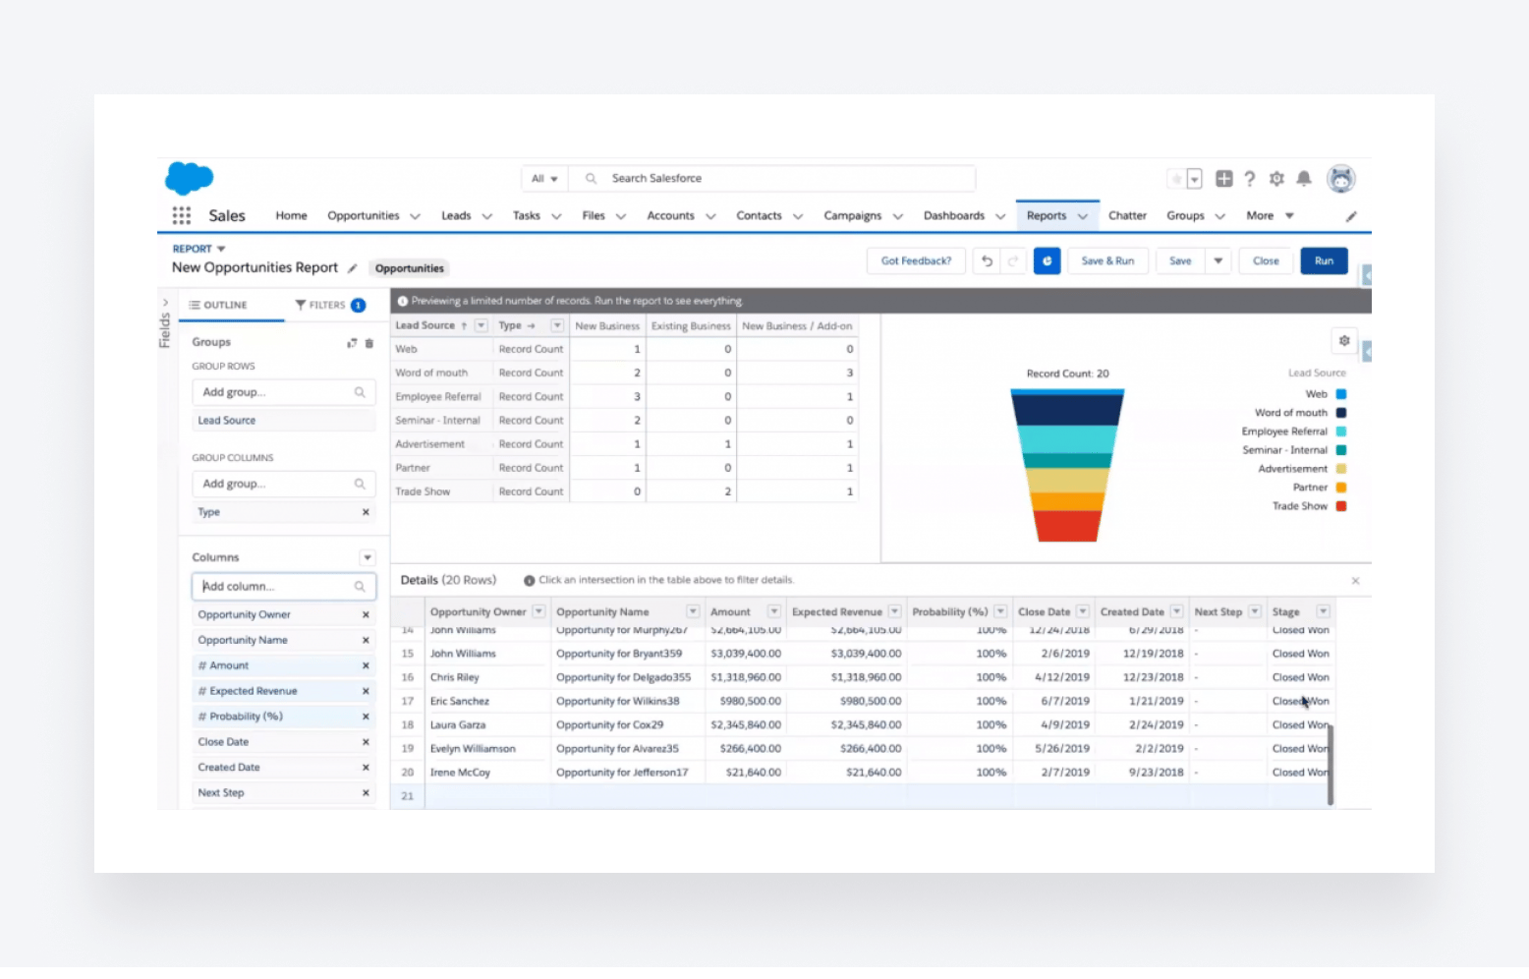Open the search scope All dropdown
Viewport: 1529px width, 979px height.
pos(544,179)
